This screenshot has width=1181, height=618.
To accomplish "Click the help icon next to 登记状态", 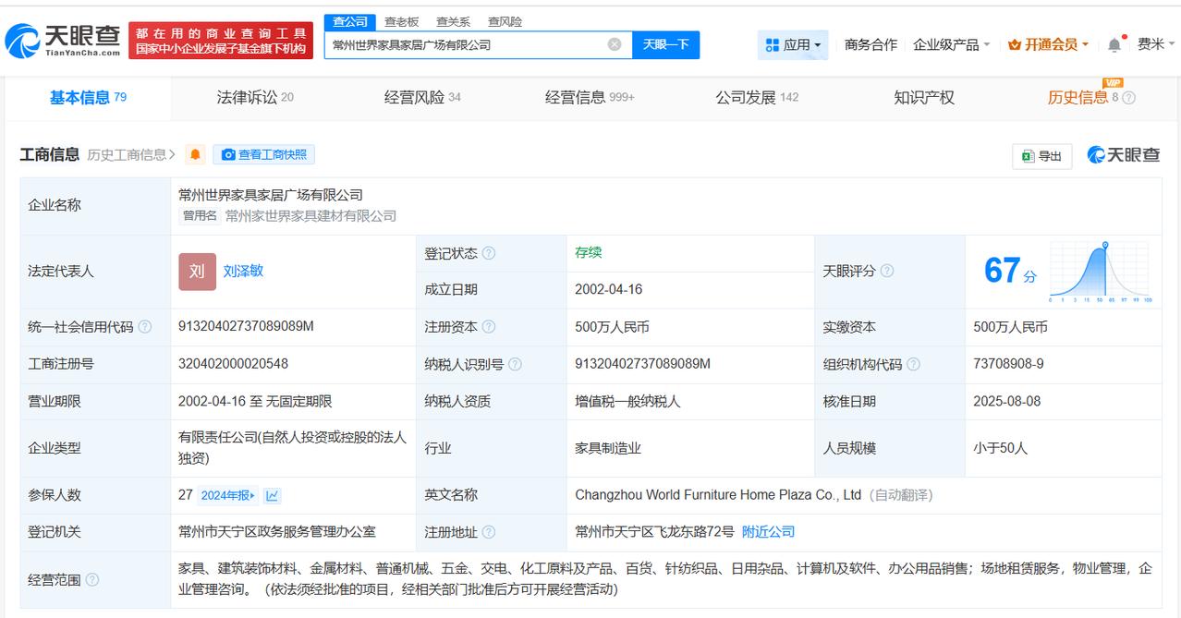I will (x=489, y=253).
